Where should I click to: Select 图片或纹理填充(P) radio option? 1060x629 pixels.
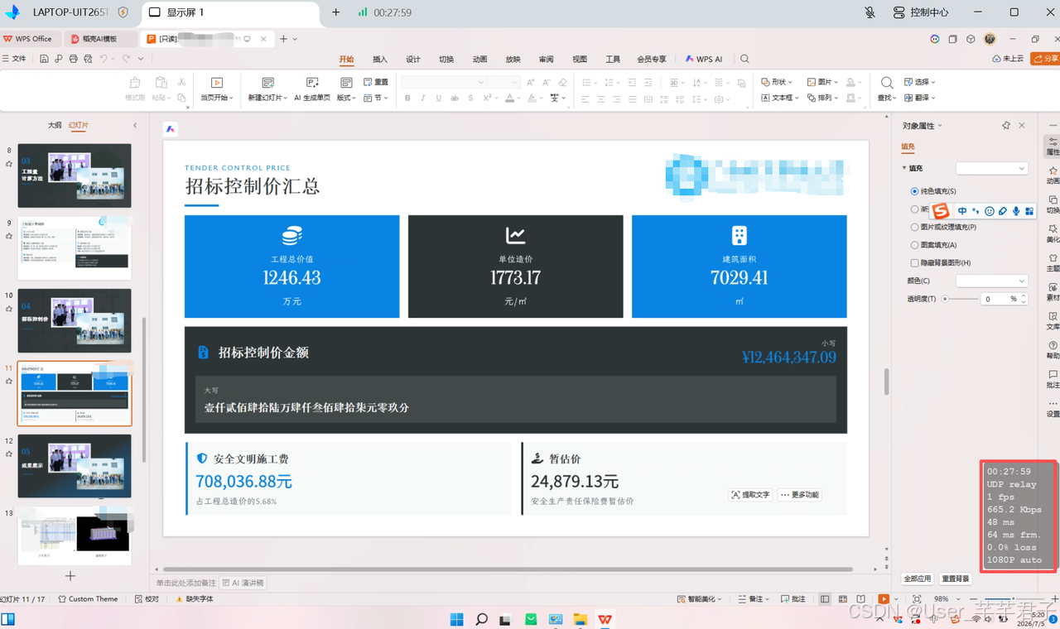915,227
